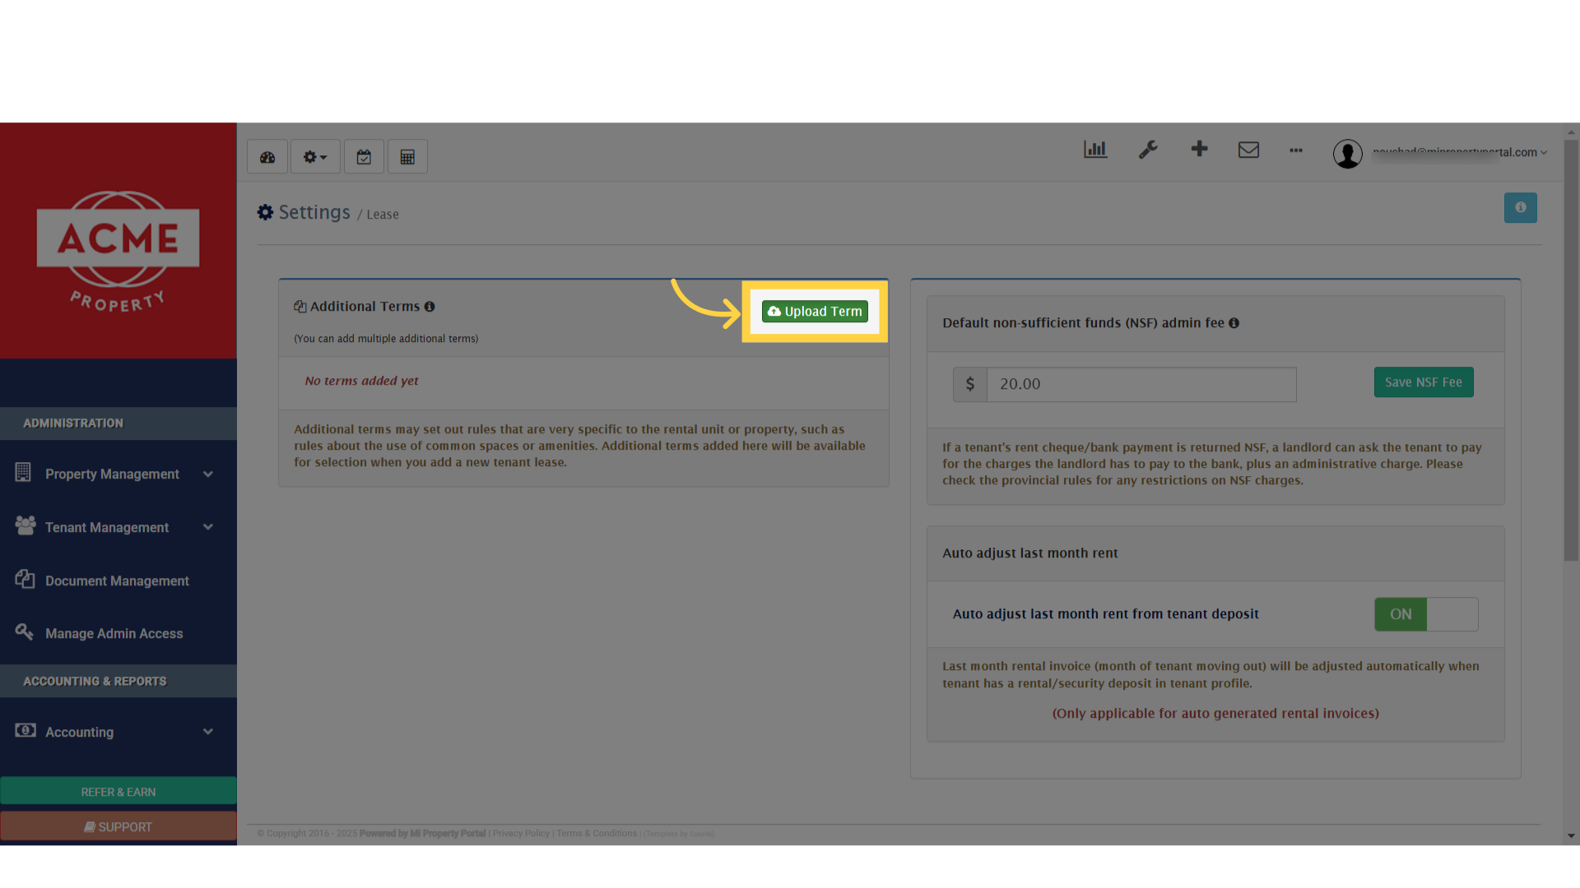Viewport: 1580px width, 888px height.
Task: Click Powered by MI Property Portal link
Action: 422,834
